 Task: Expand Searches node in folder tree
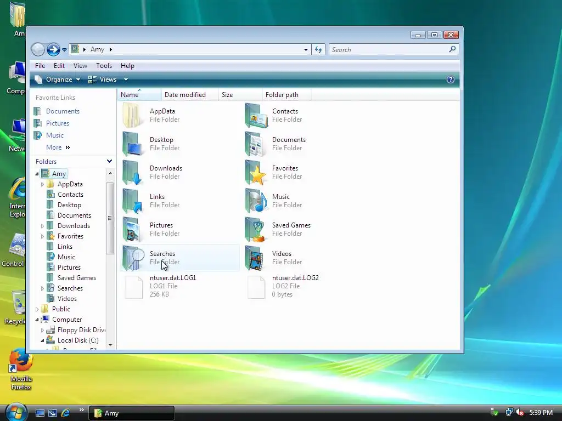tap(42, 288)
